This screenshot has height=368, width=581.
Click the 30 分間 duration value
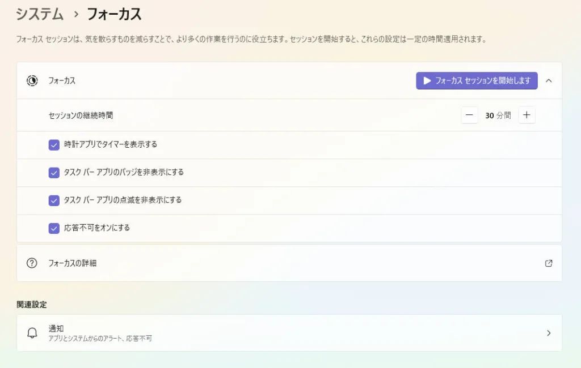coord(498,115)
